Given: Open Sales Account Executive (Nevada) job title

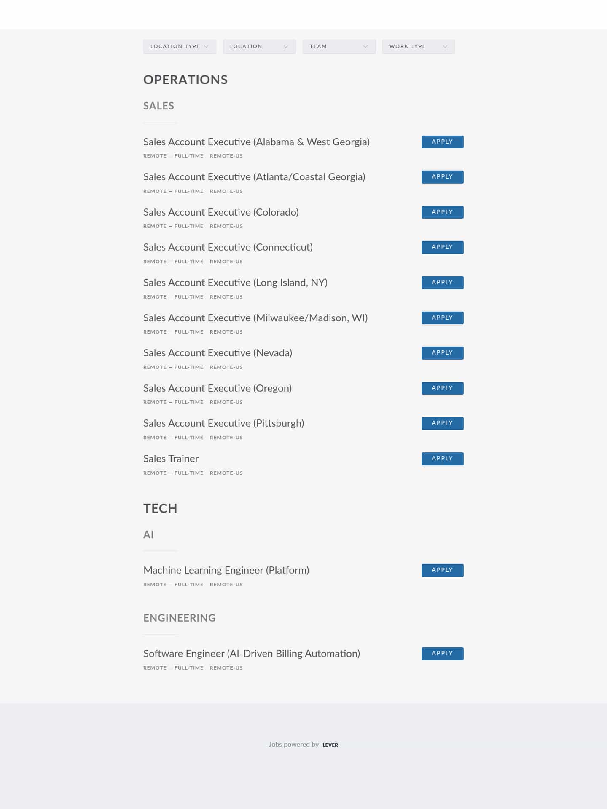Looking at the screenshot, I should click(x=218, y=353).
